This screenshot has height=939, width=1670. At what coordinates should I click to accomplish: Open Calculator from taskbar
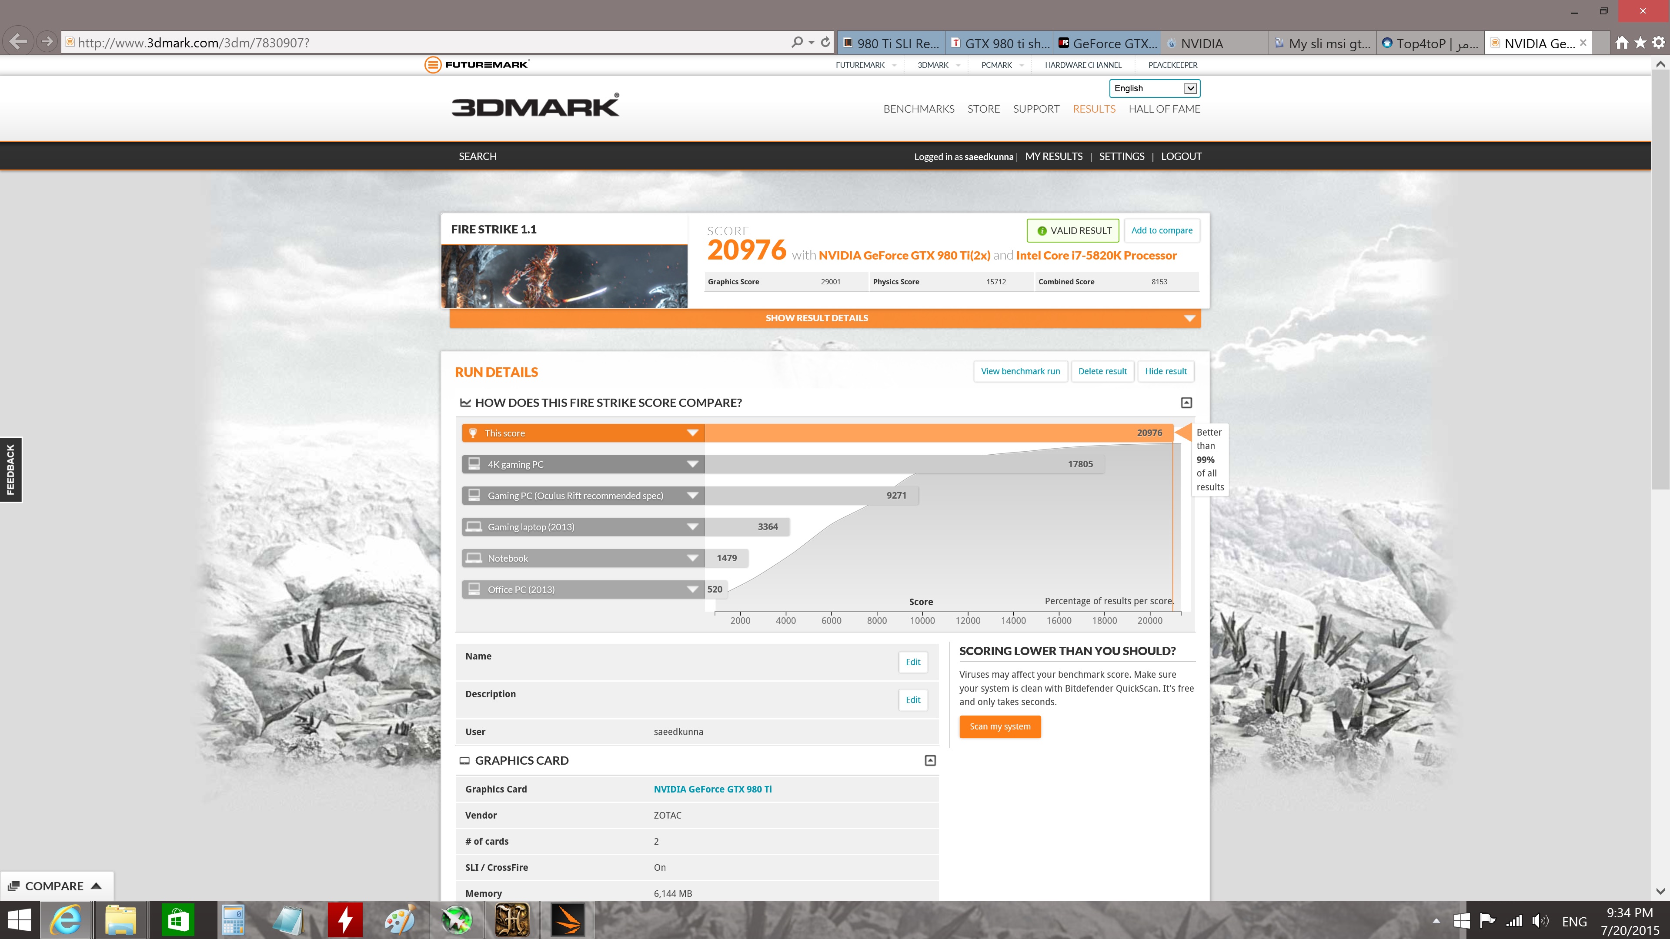point(234,920)
